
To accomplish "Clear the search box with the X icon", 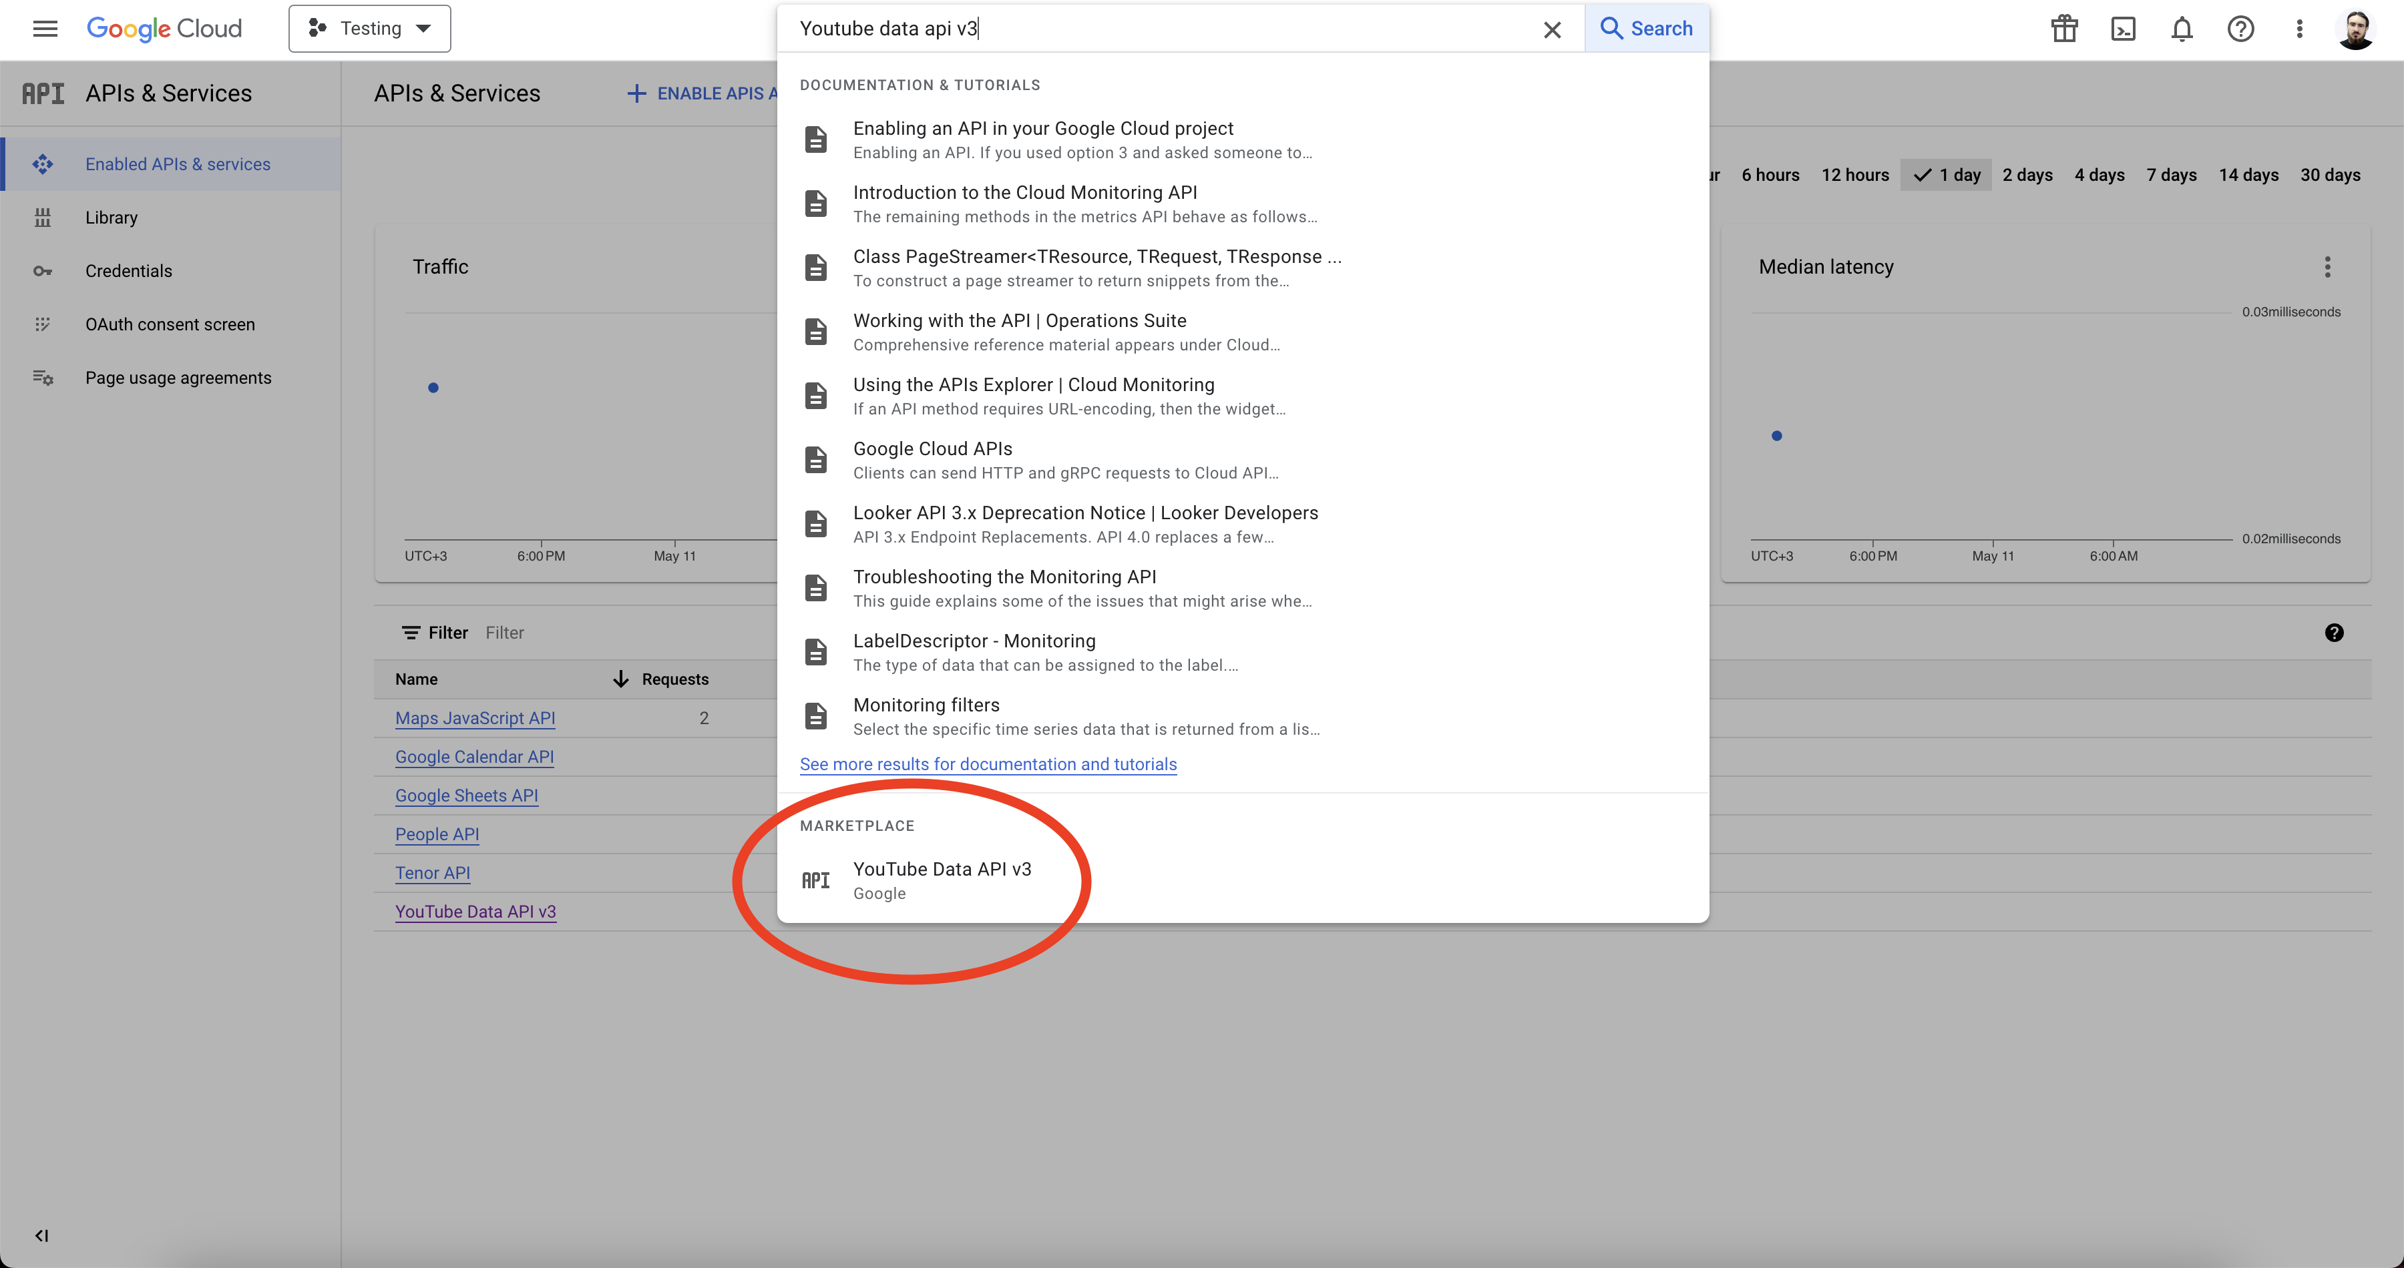I will pos(1552,30).
